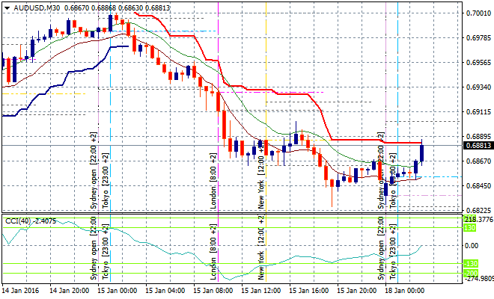Select the New York [12:00 +2] label in CCI panel
Screen dimensions: 494x299
pyautogui.click(x=261, y=247)
